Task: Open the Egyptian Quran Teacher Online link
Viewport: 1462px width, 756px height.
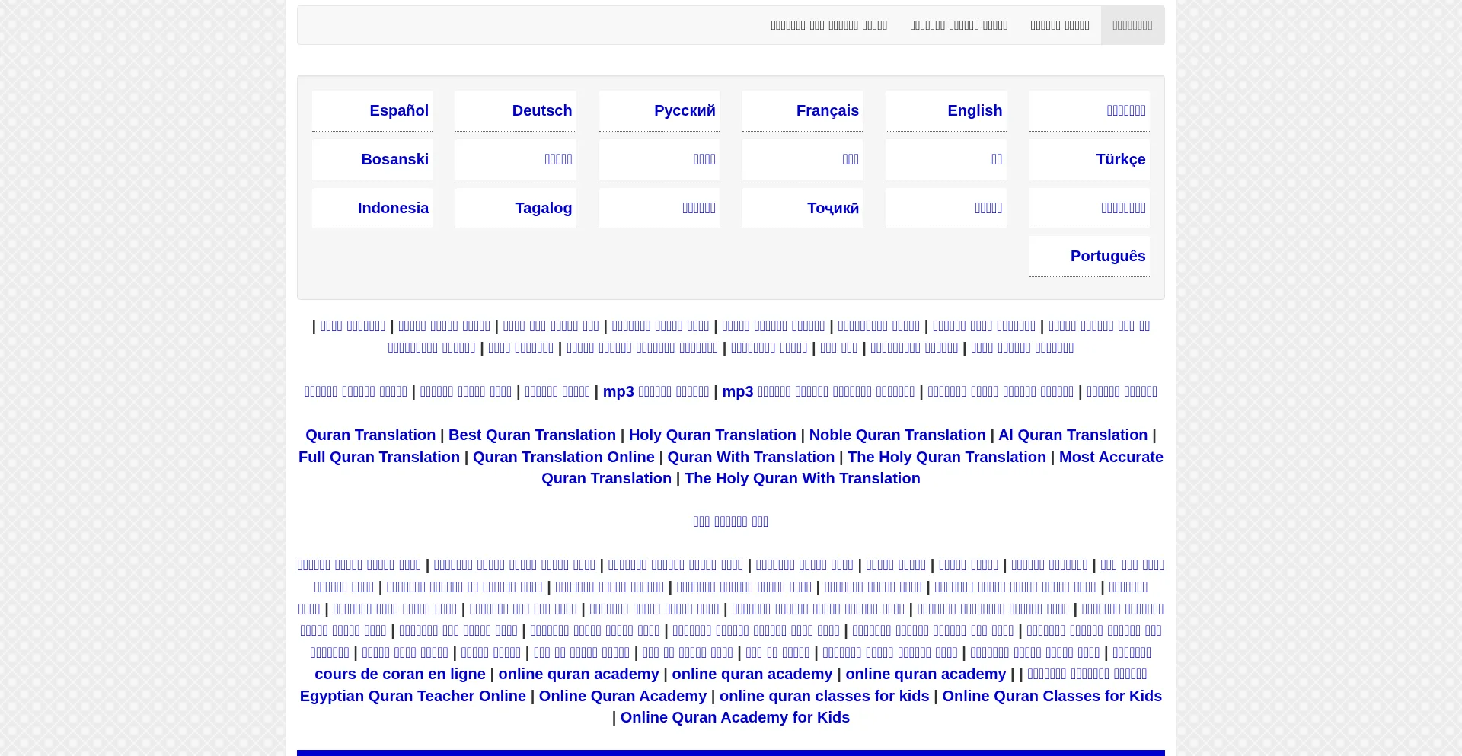Action: 412,696
